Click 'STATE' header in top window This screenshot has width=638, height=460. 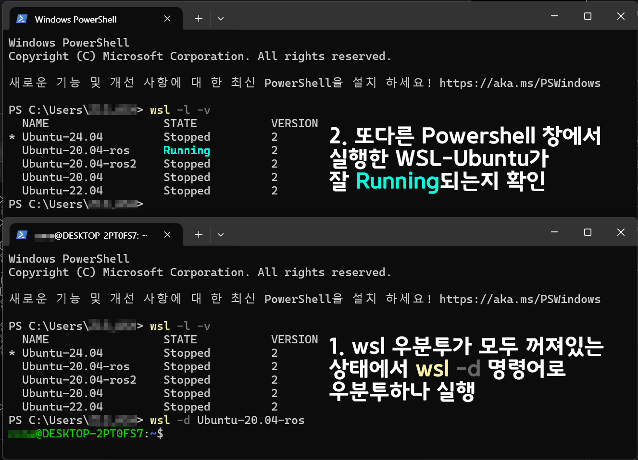click(180, 123)
